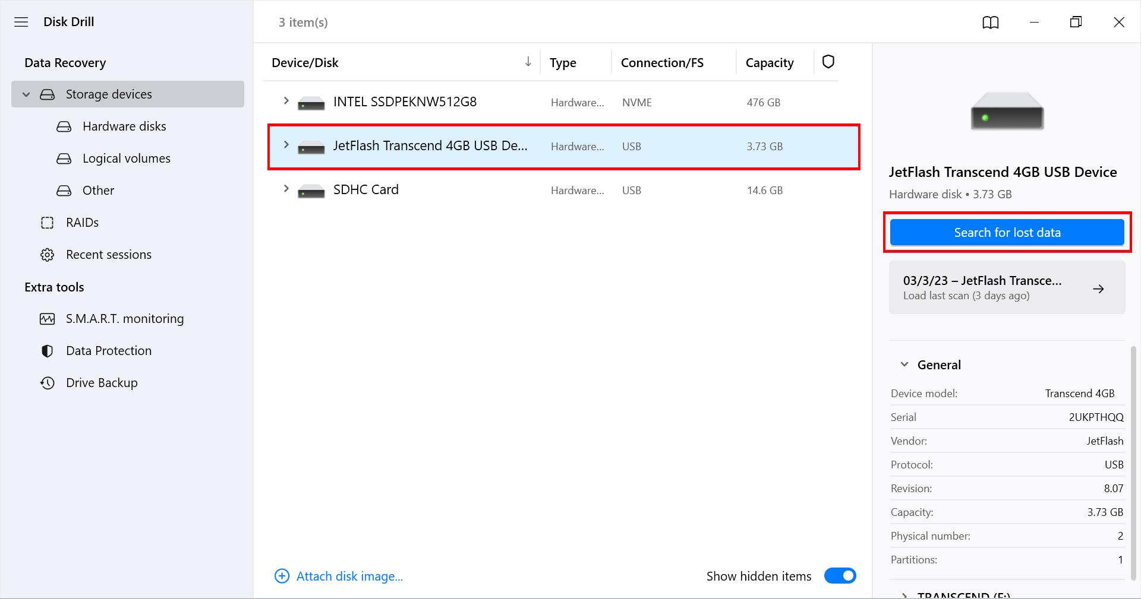This screenshot has height=599, width=1141.
Task: Sort by Capacity column header
Action: 770,63
